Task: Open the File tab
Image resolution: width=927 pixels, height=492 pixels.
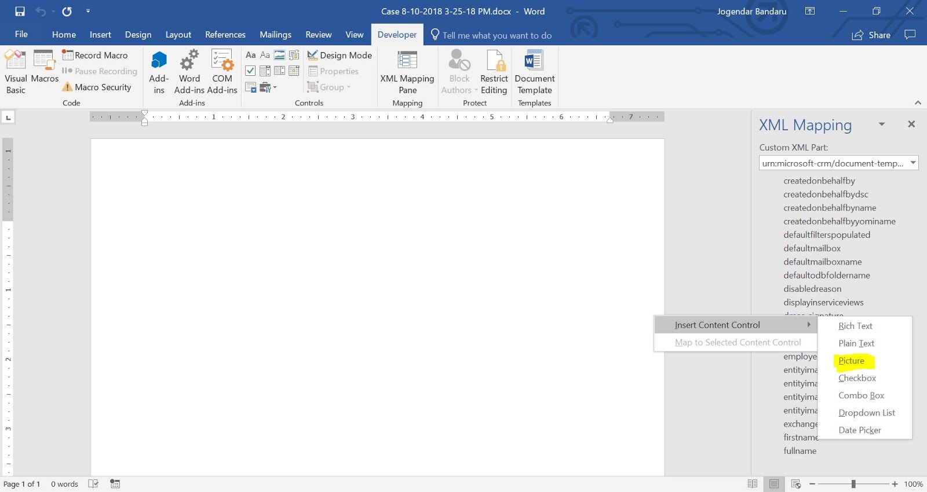Action: 21,34
